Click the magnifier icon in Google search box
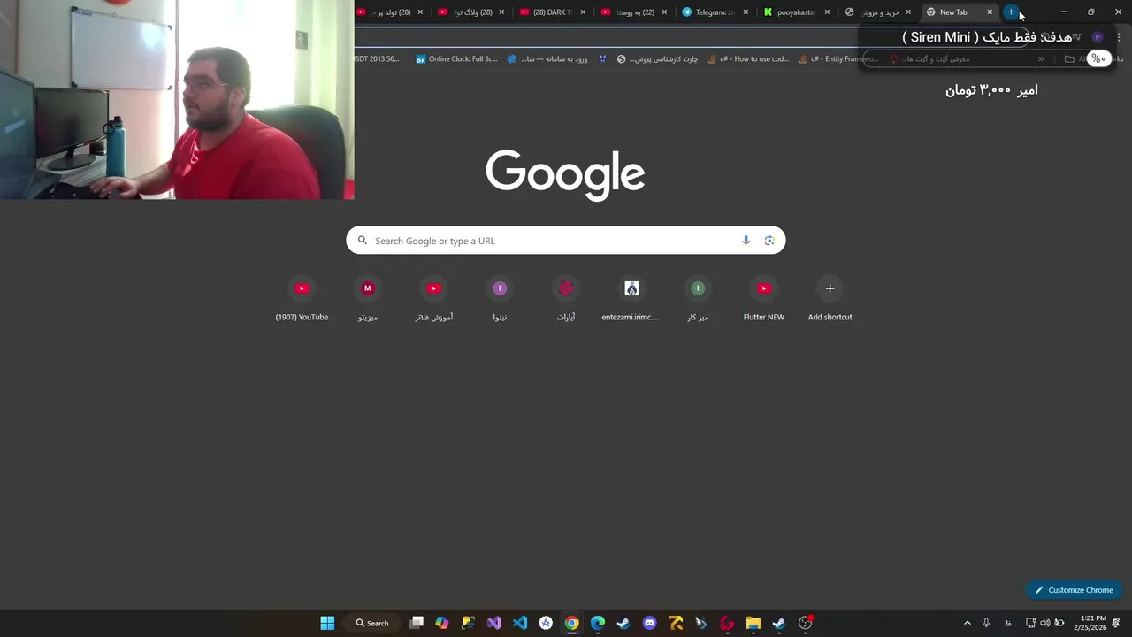This screenshot has height=637, width=1132. point(362,241)
